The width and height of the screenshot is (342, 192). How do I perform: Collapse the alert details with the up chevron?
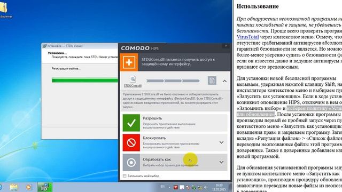[x=224, y=81]
